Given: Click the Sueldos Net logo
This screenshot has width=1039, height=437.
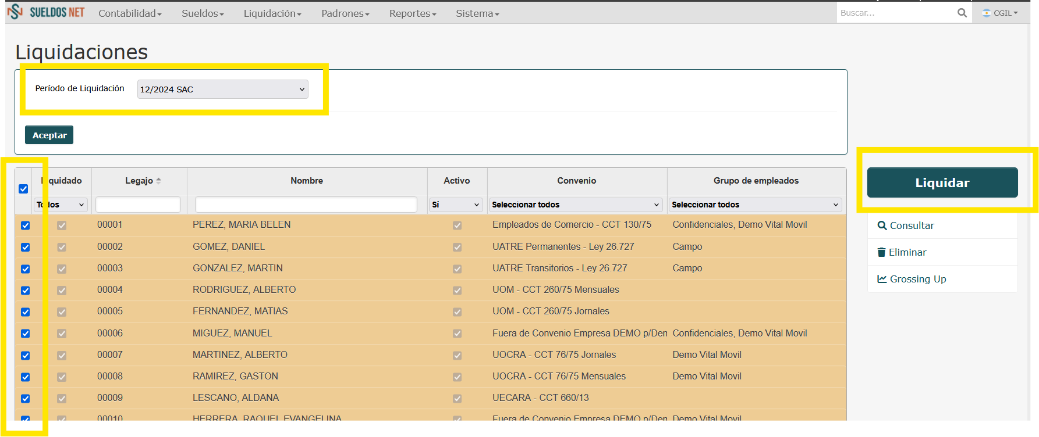Looking at the screenshot, I should point(46,12).
